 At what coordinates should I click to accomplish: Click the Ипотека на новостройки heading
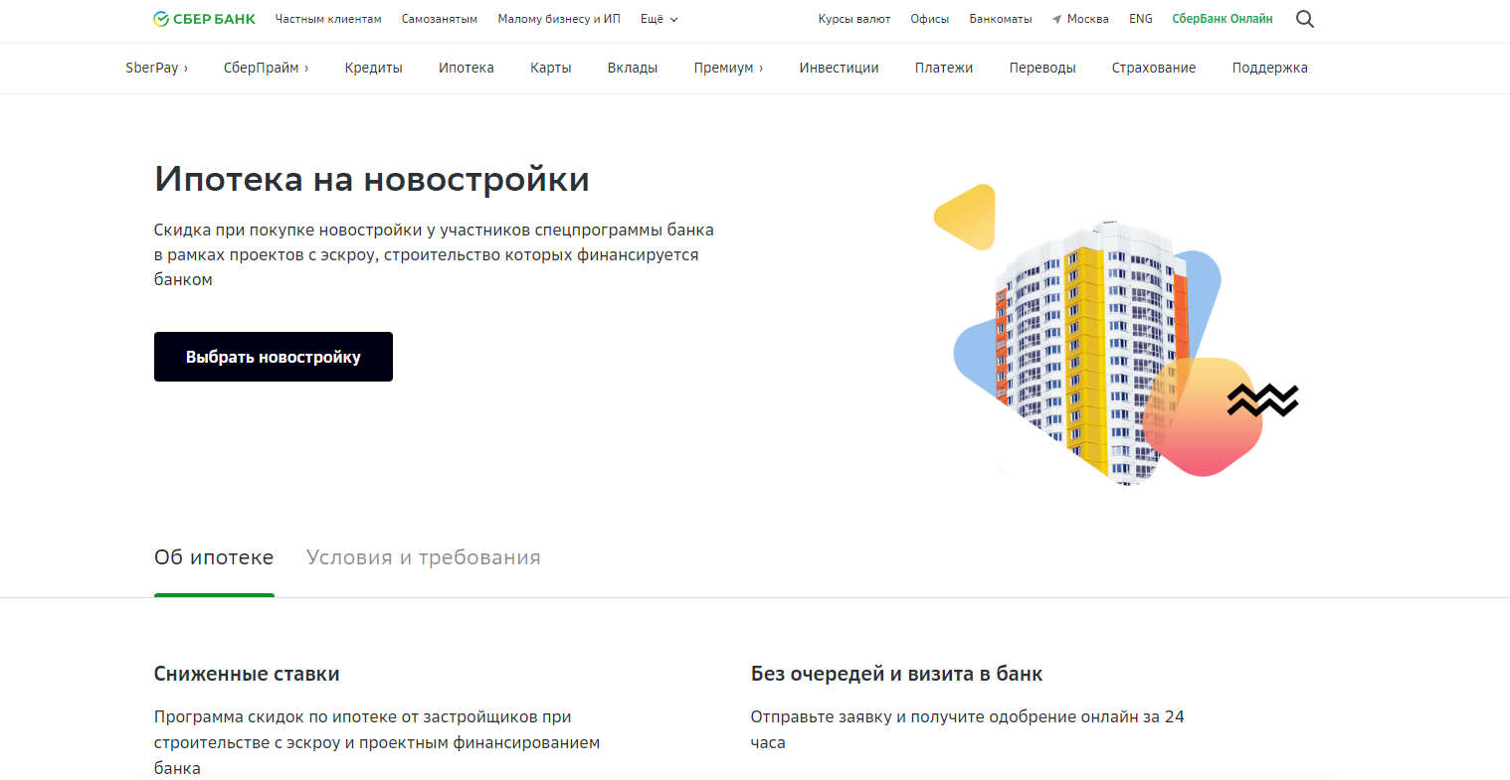[372, 179]
